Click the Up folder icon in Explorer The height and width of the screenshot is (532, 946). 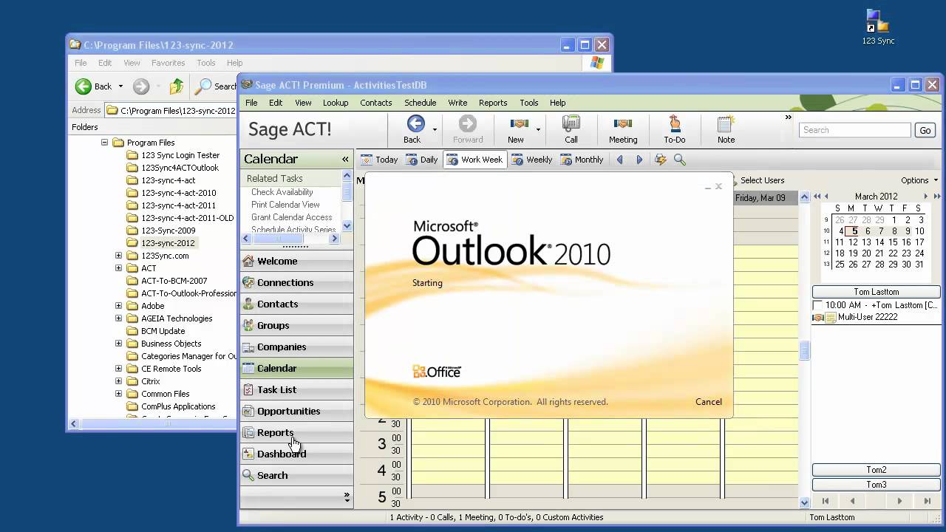pos(176,86)
